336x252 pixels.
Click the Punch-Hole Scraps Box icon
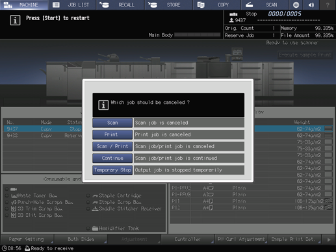coord(14,202)
